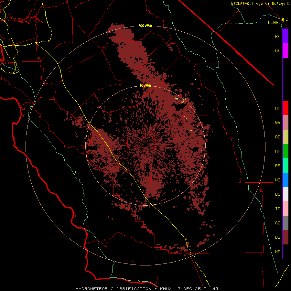The height and width of the screenshot is (291, 291).
Task: Click the WS legend label
Action: 277,180
